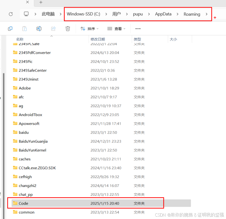Navigate to 此电脑 in breadcrumb
The image size is (226, 219).
coord(48,14)
